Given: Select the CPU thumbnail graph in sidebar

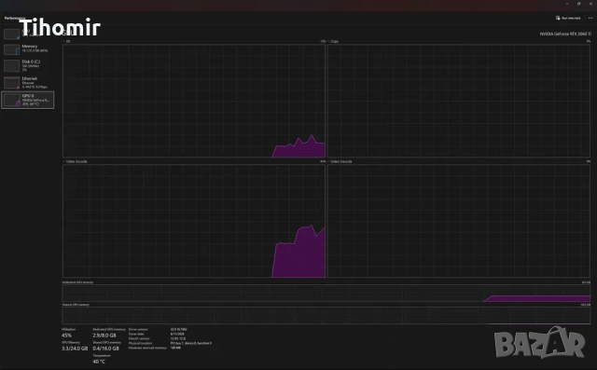Looking at the screenshot, I should point(11,34).
